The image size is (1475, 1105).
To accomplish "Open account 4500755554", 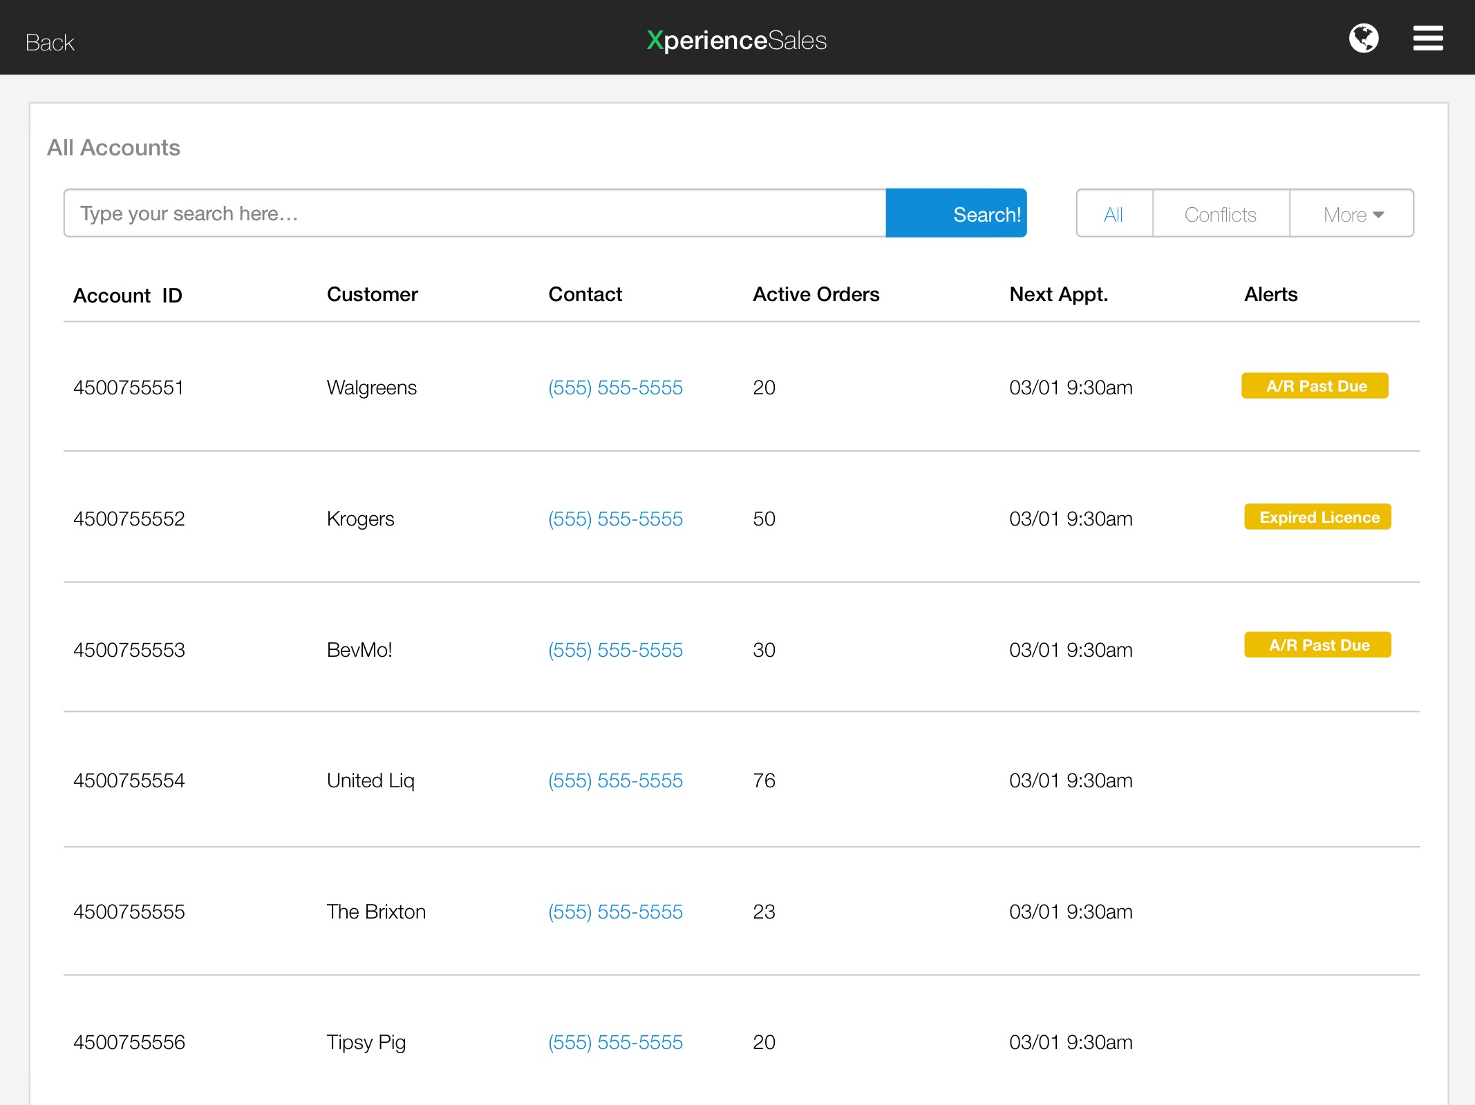I will pyautogui.click(x=129, y=780).
